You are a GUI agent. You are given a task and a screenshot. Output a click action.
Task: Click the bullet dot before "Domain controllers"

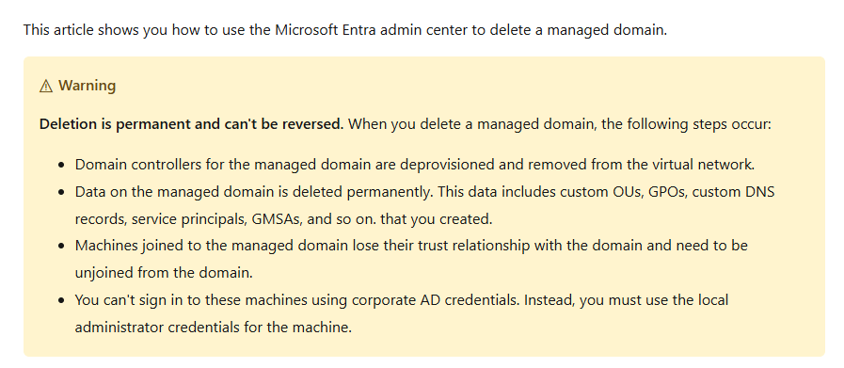point(62,165)
